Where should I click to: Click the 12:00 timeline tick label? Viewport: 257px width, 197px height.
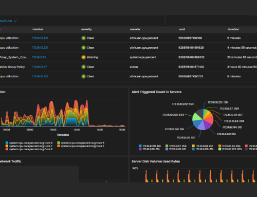(x=77, y=130)
